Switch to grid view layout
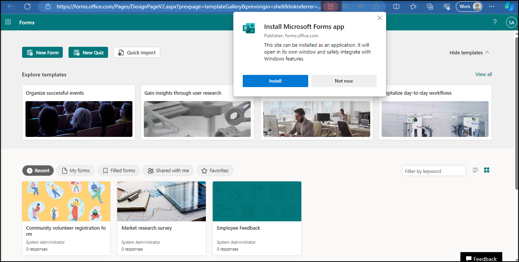This screenshot has width=519, height=262. coord(486,170)
